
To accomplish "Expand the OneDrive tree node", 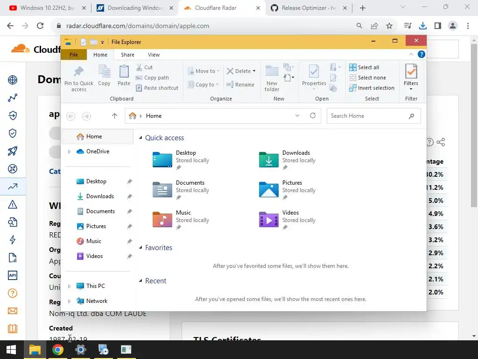I will [69, 151].
